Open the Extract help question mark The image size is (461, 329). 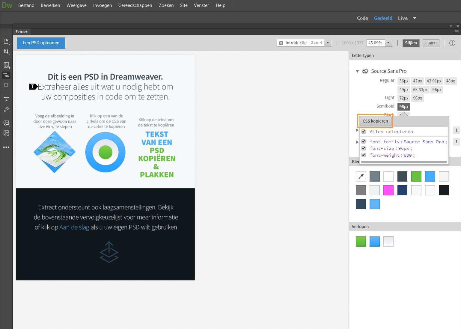(452, 43)
